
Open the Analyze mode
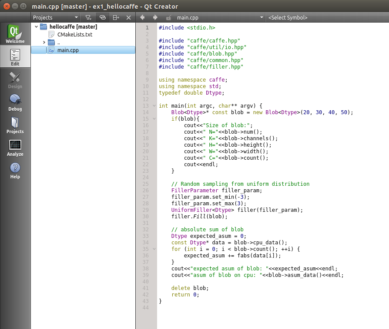pos(15,148)
